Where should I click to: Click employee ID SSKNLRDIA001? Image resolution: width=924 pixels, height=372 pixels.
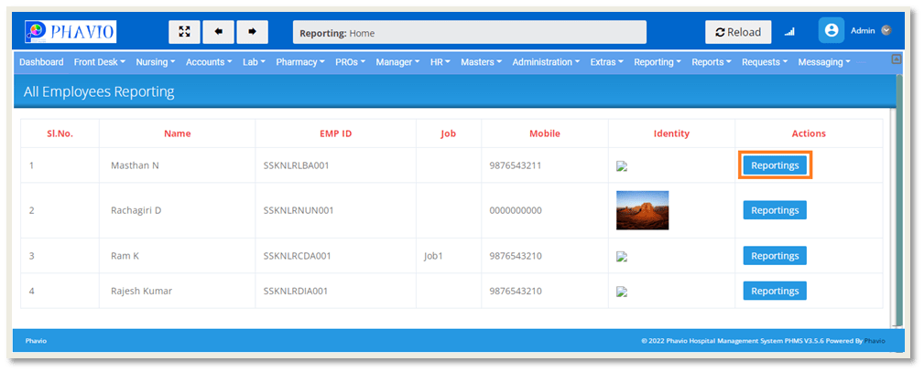(296, 291)
